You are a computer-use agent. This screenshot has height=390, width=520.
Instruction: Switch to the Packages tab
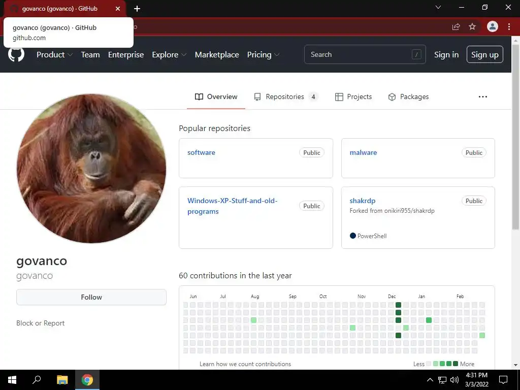pyautogui.click(x=408, y=97)
